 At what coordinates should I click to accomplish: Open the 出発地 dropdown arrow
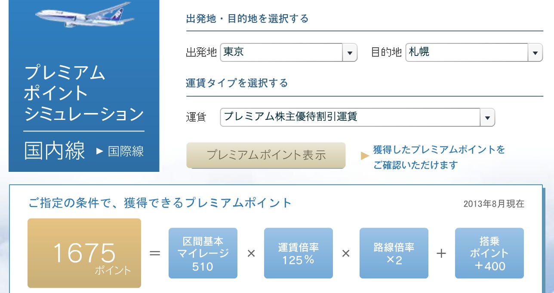[x=350, y=53]
